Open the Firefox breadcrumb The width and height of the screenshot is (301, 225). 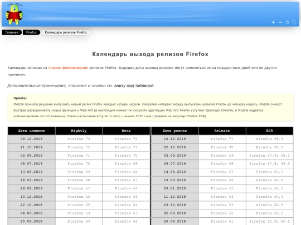click(31, 32)
